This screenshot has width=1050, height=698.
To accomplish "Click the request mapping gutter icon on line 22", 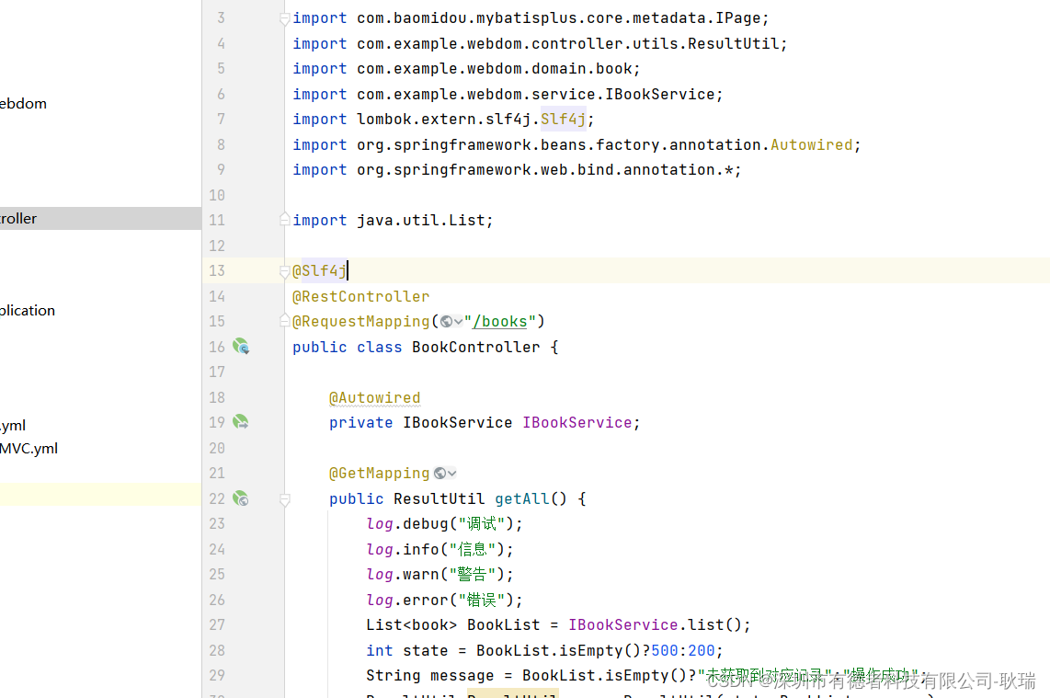I will 241,498.
